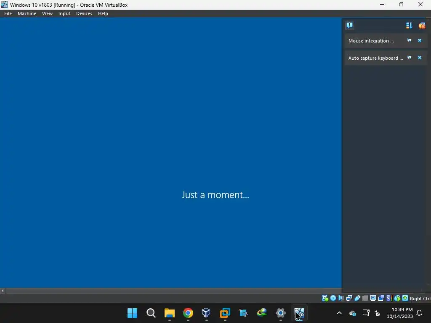
Task: Click the Right Ctrl host key label
Action: 420,298
